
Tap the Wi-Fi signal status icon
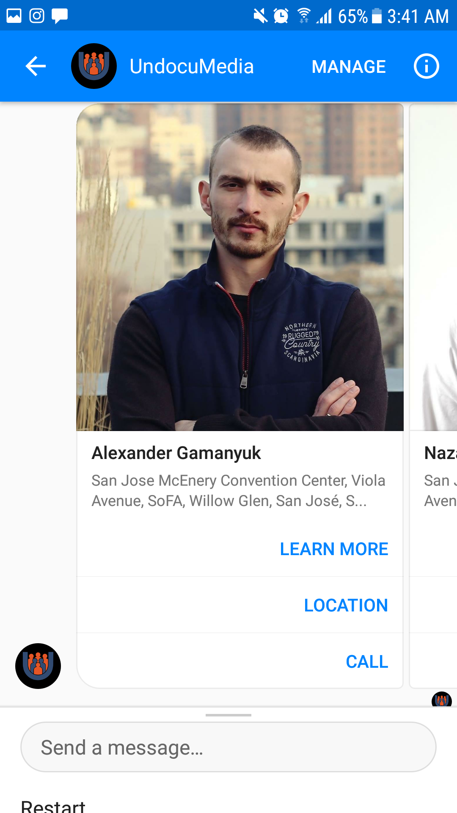(303, 16)
